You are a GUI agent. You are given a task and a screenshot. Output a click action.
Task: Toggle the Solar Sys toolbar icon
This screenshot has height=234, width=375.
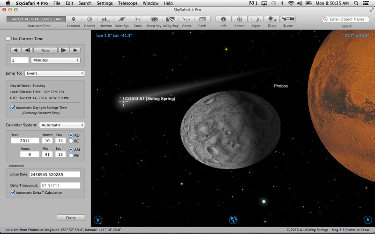point(122,19)
